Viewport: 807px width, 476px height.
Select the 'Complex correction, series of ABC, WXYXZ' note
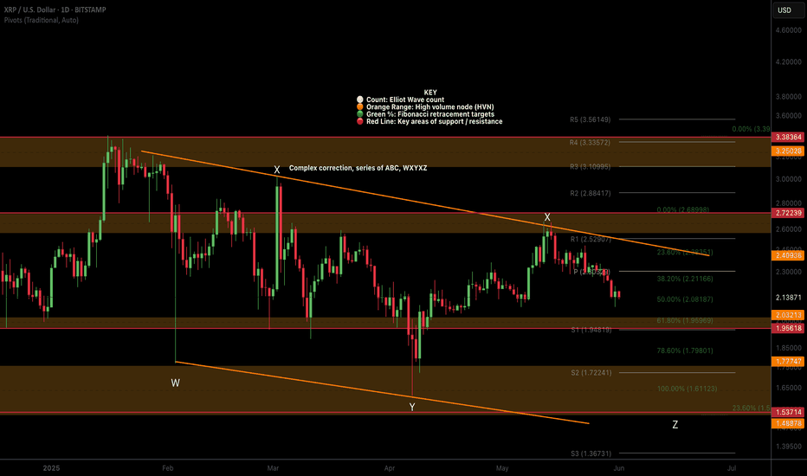click(358, 168)
